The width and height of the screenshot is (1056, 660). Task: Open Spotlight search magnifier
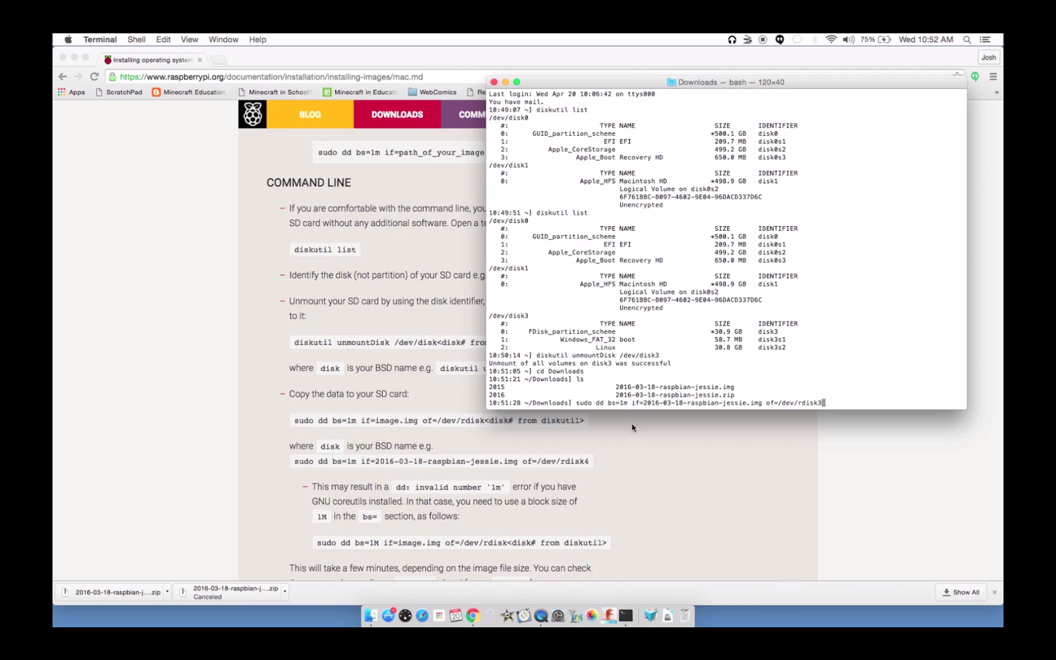click(967, 40)
